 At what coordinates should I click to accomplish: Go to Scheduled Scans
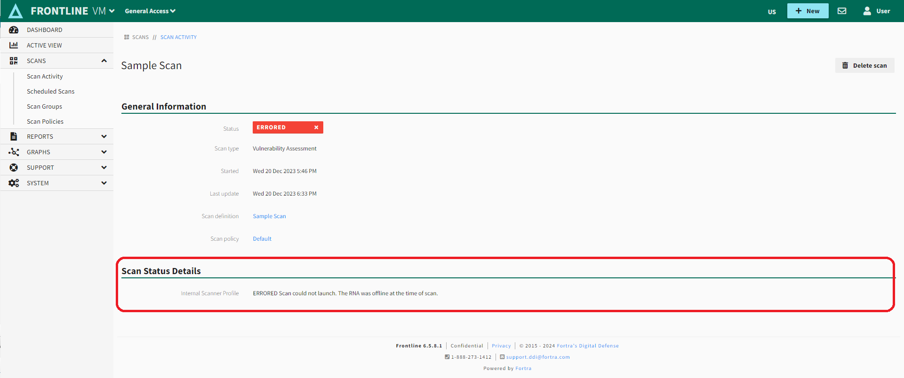pyautogui.click(x=50, y=91)
